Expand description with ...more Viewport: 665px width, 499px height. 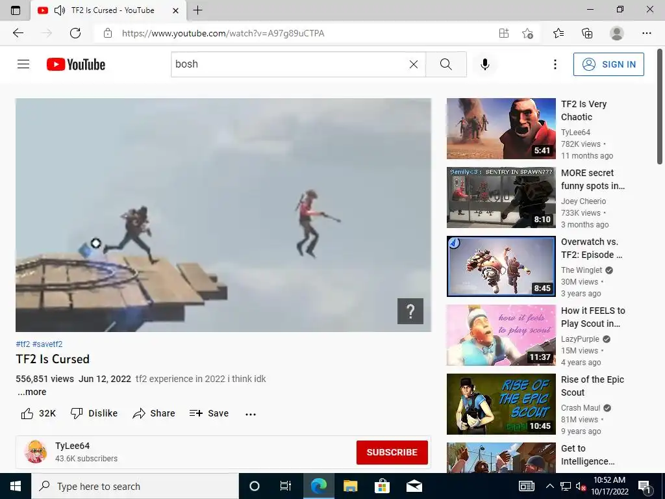(32, 392)
